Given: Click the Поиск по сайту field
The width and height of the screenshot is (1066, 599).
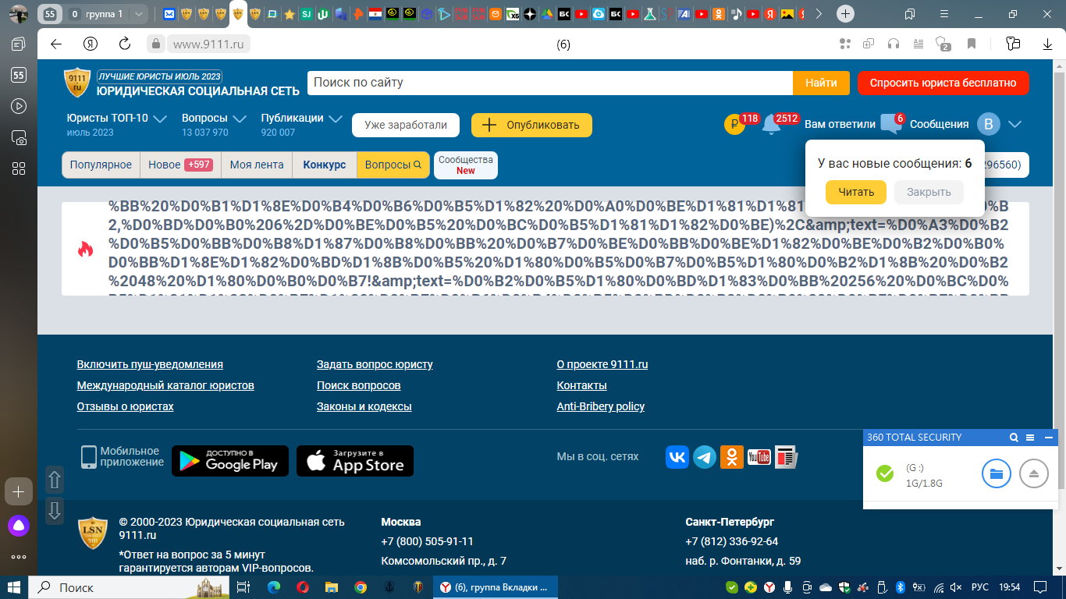Looking at the screenshot, I should point(550,83).
